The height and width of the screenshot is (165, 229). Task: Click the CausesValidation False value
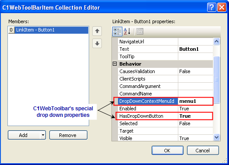coord(195,71)
